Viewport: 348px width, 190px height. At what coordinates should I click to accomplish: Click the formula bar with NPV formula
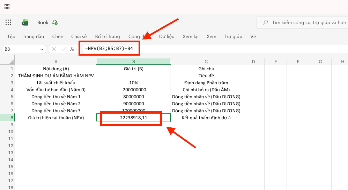point(215,49)
